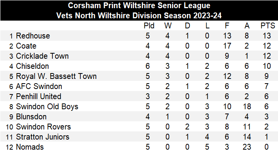Select Swindon Rovers in the table
This screenshot has width=278, height=152.
[43, 127]
